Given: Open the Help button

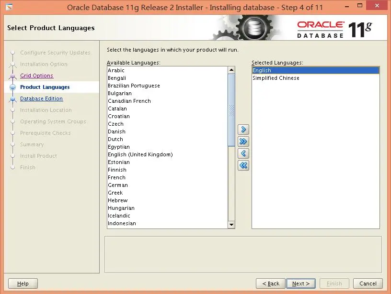Looking at the screenshot, I should click(x=23, y=283).
